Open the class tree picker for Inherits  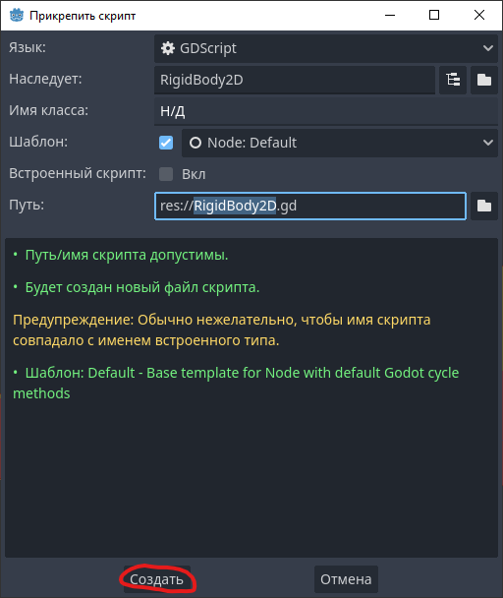pyautogui.click(x=453, y=80)
